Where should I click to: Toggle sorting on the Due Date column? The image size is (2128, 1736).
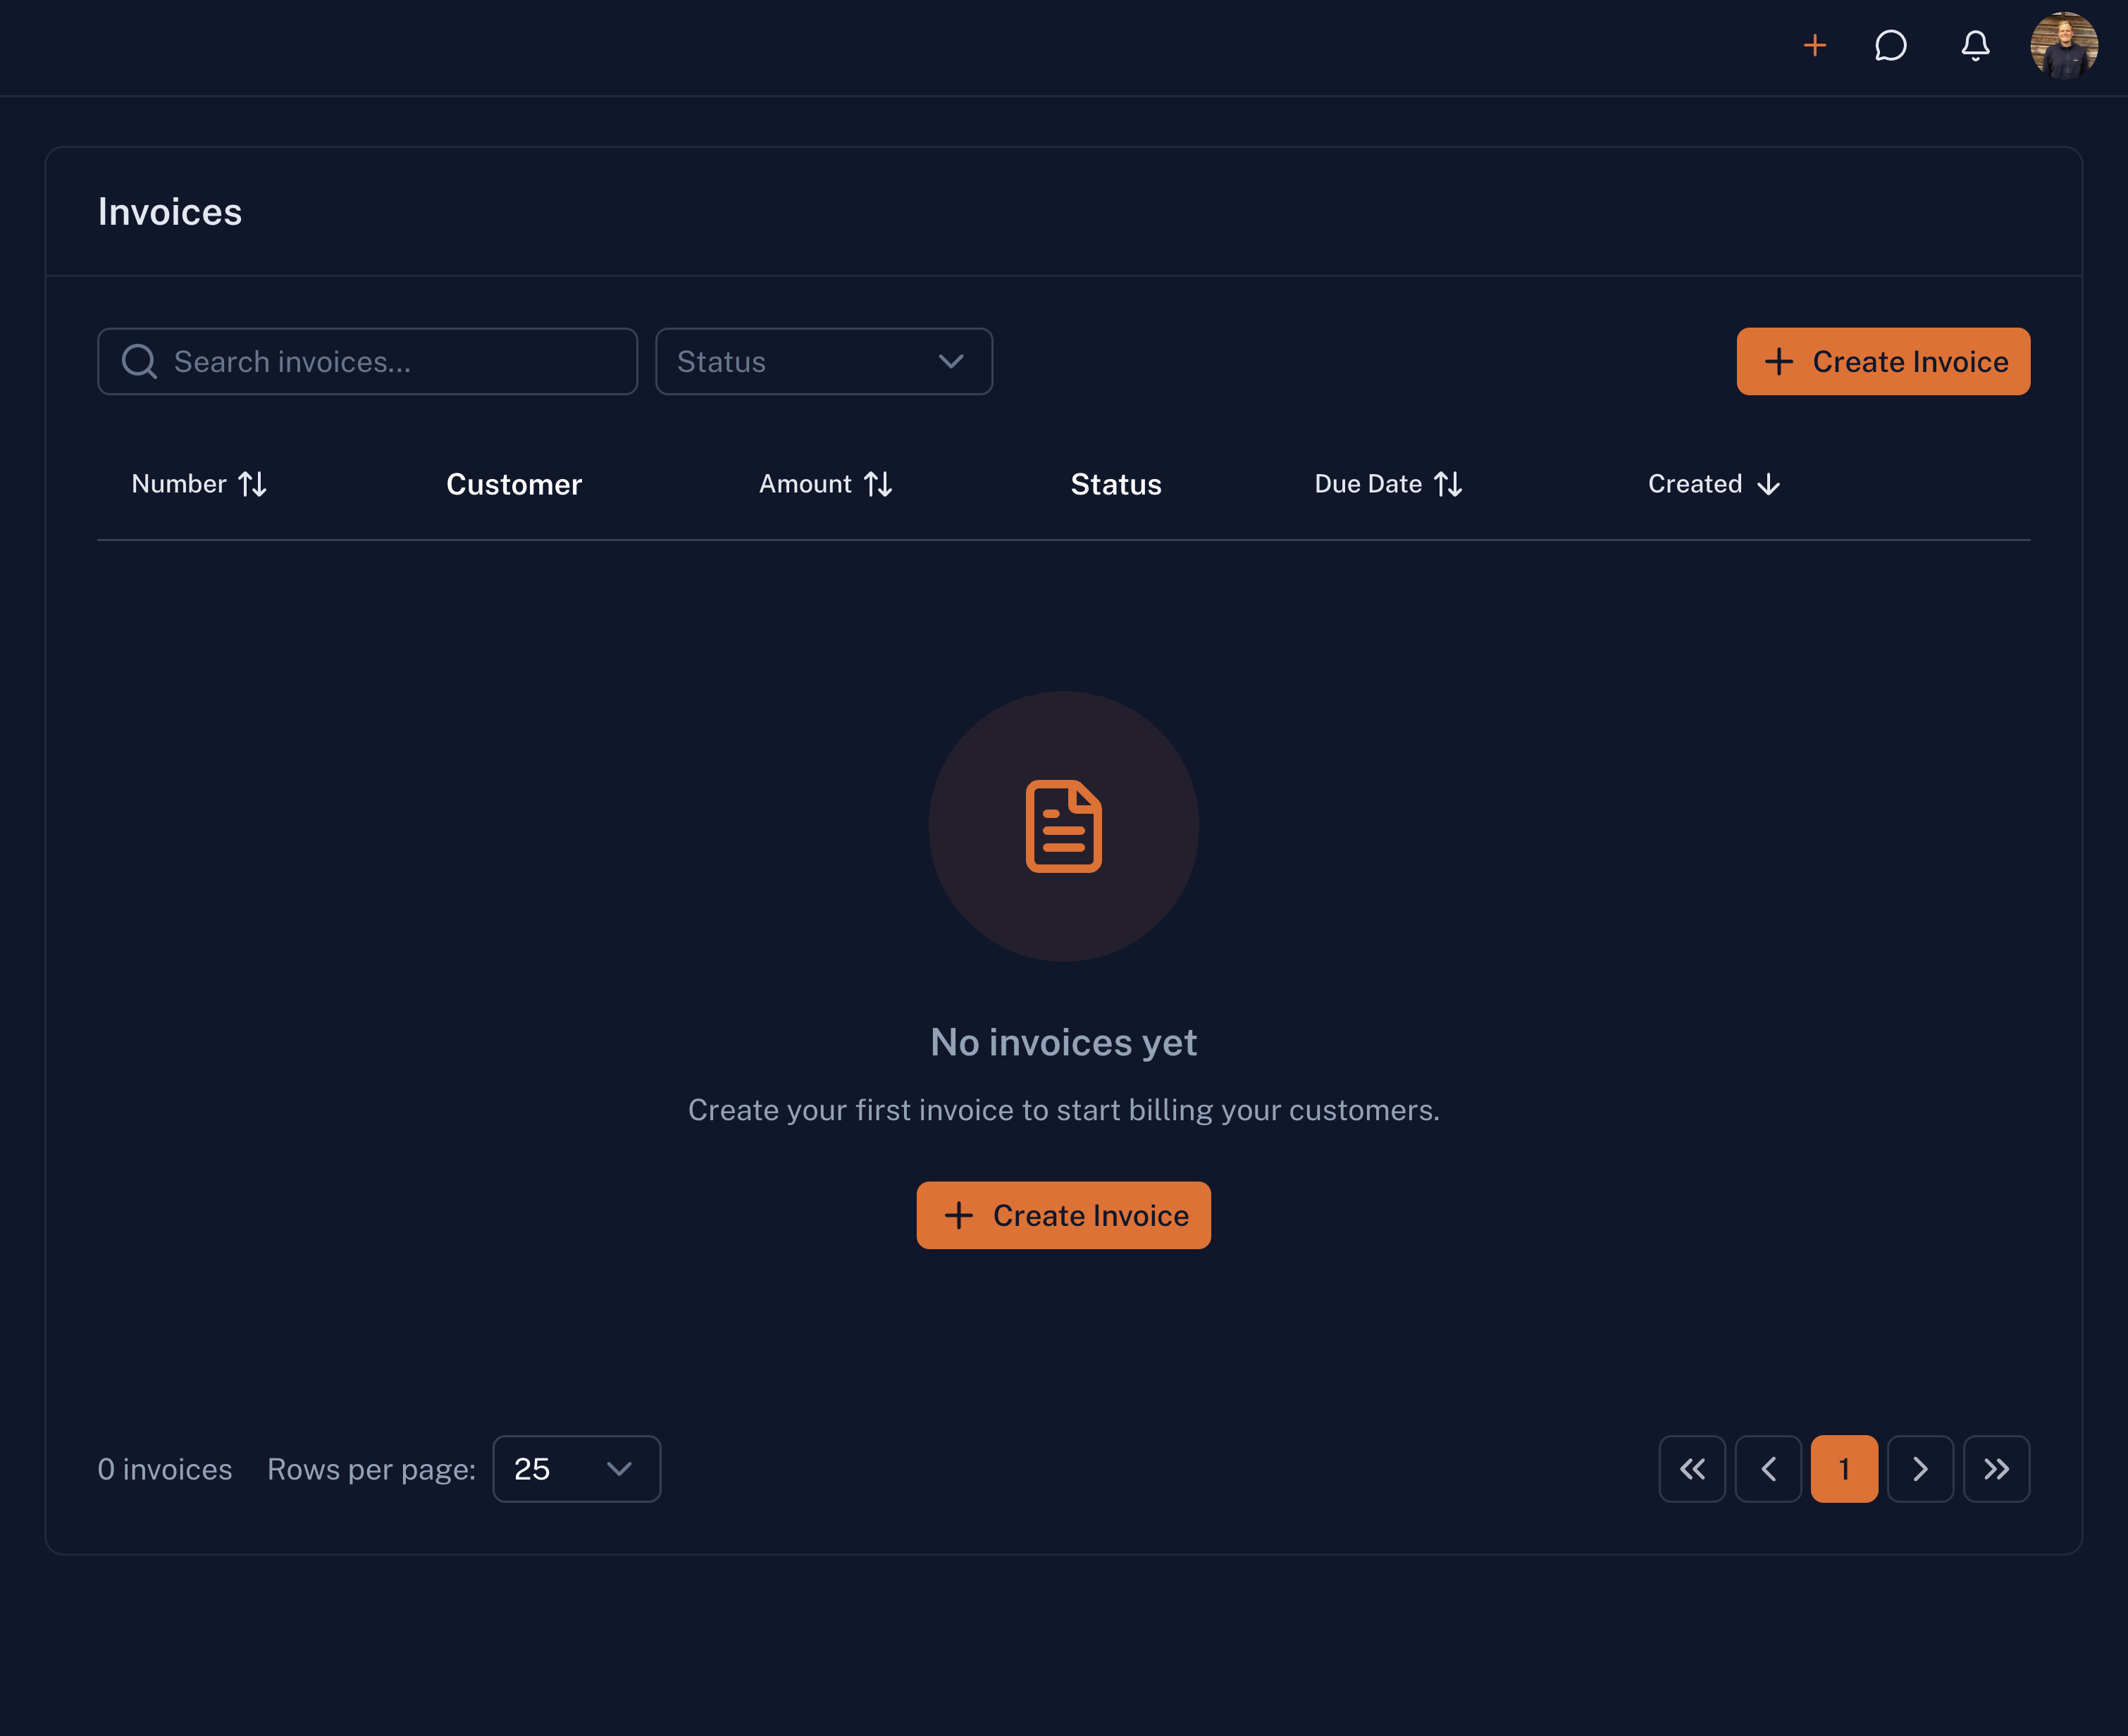[1449, 484]
